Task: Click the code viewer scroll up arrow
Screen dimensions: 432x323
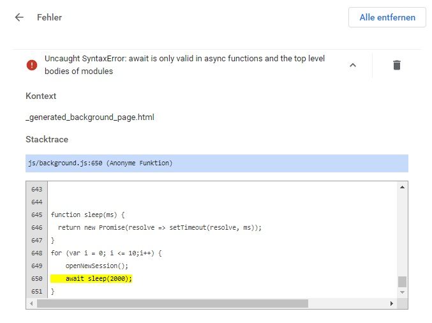Action: click(x=402, y=187)
